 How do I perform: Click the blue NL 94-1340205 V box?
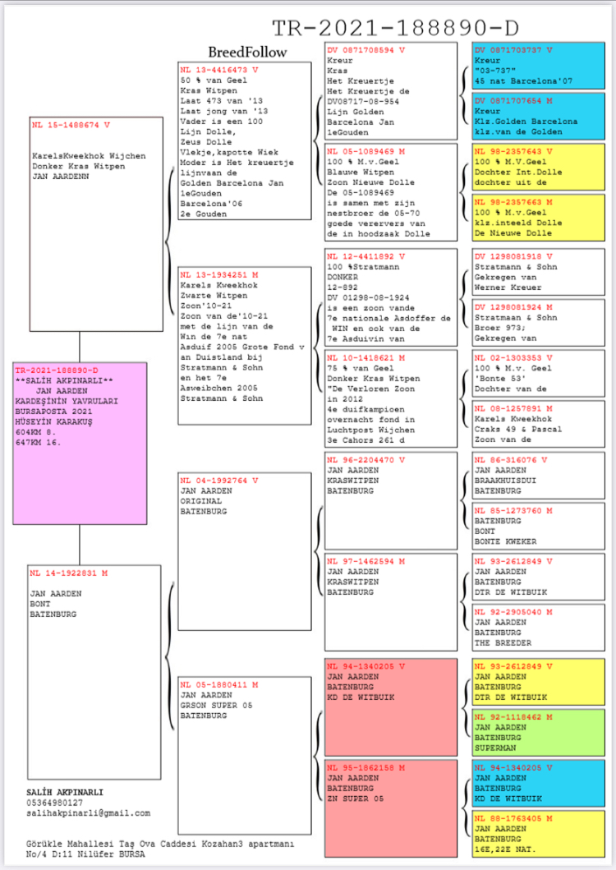pos(538,784)
